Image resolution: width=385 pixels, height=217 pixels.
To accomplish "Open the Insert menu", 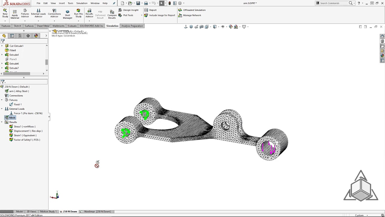I will point(62,3).
